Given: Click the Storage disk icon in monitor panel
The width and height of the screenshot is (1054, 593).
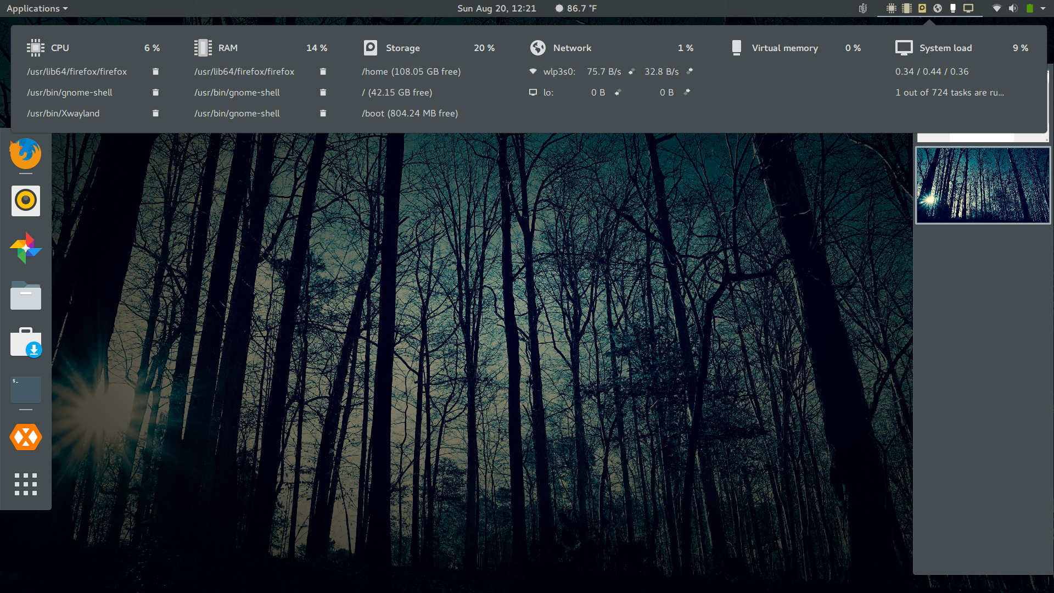Looking at the screenshot, I should click(371, 48).
